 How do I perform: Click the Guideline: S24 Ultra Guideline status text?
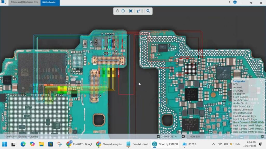click(22, 137)
